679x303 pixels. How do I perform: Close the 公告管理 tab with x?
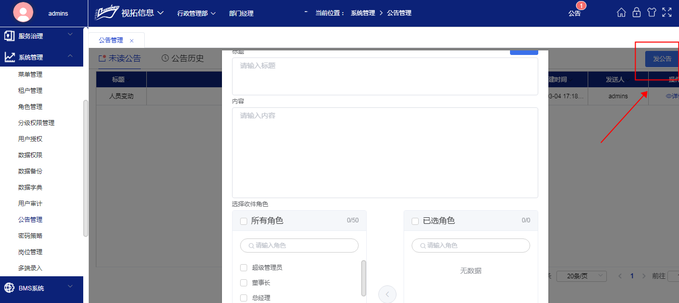coord(132,40)
